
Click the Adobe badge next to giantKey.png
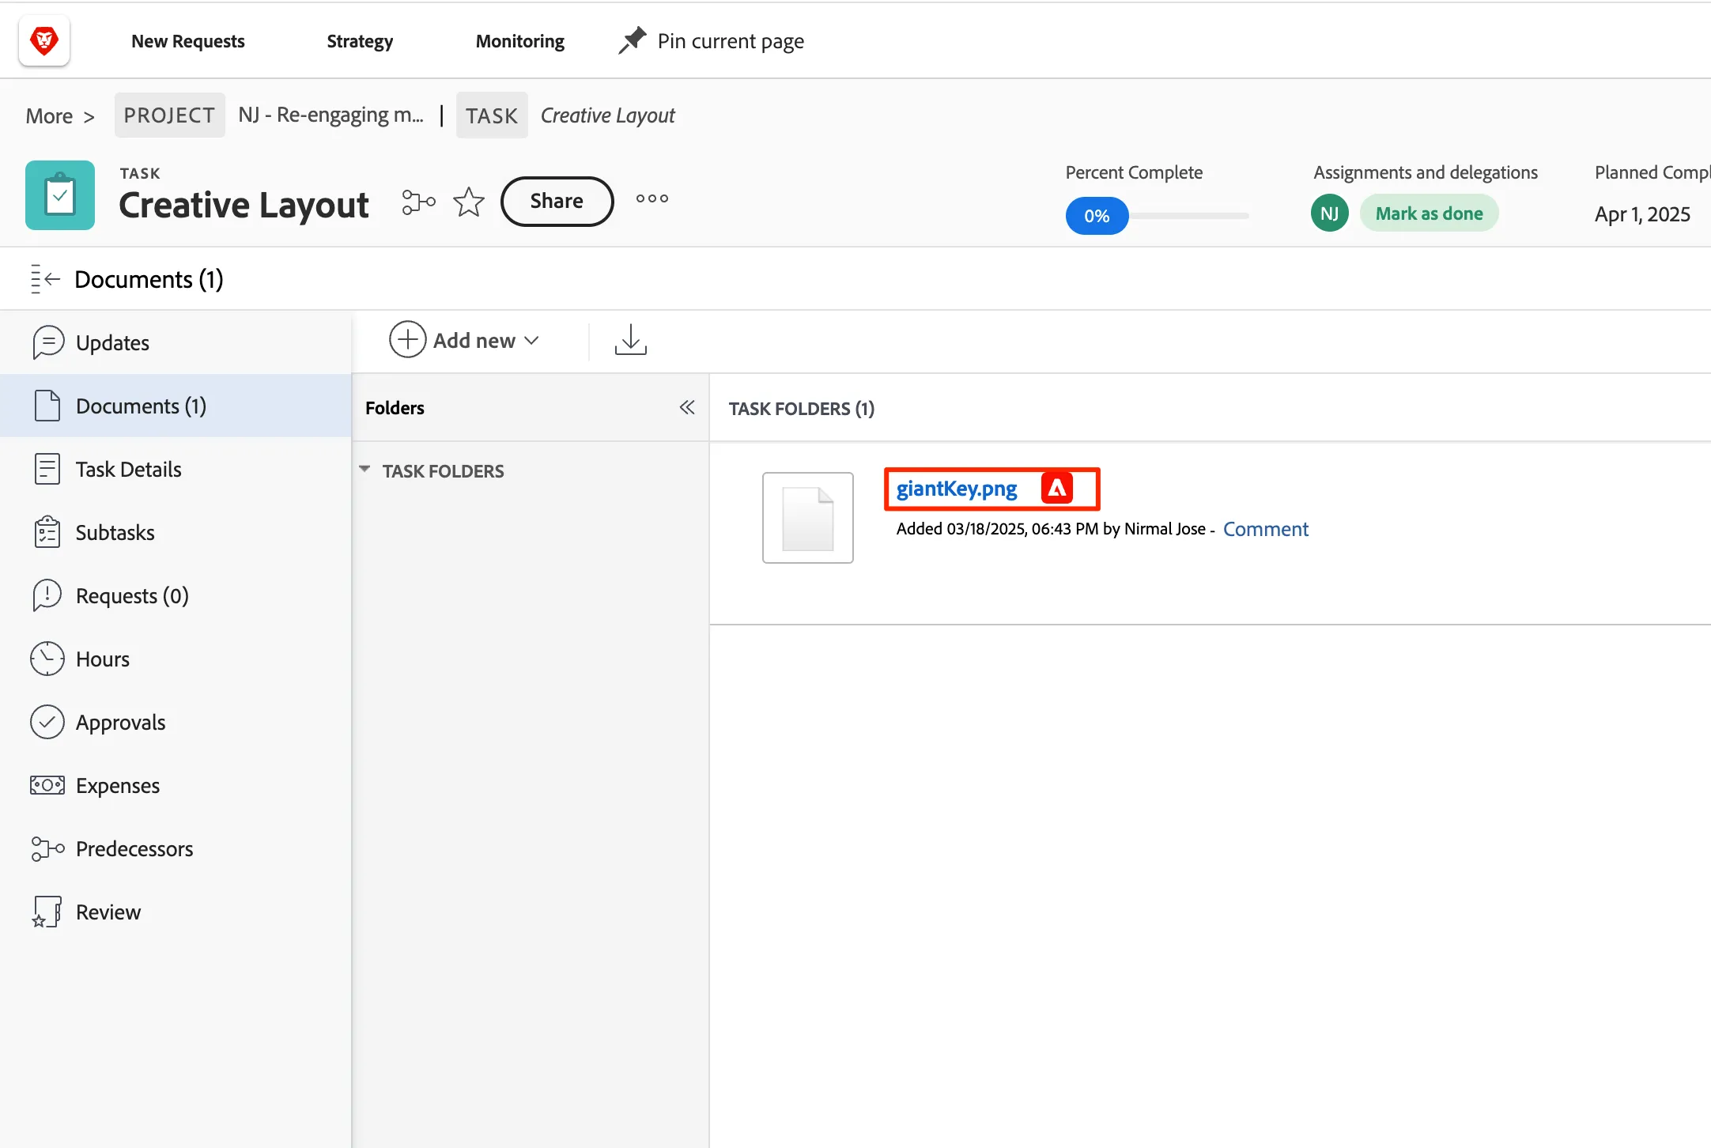tap(1057, 489)
